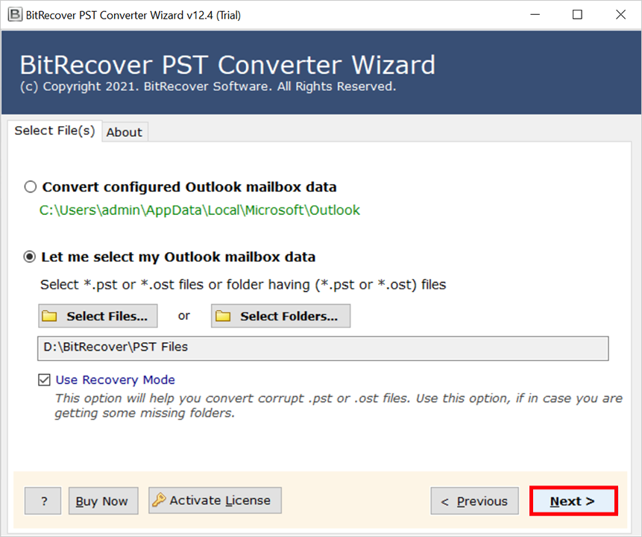
Task: Open help with the question mark button
Action: point(43,501)
